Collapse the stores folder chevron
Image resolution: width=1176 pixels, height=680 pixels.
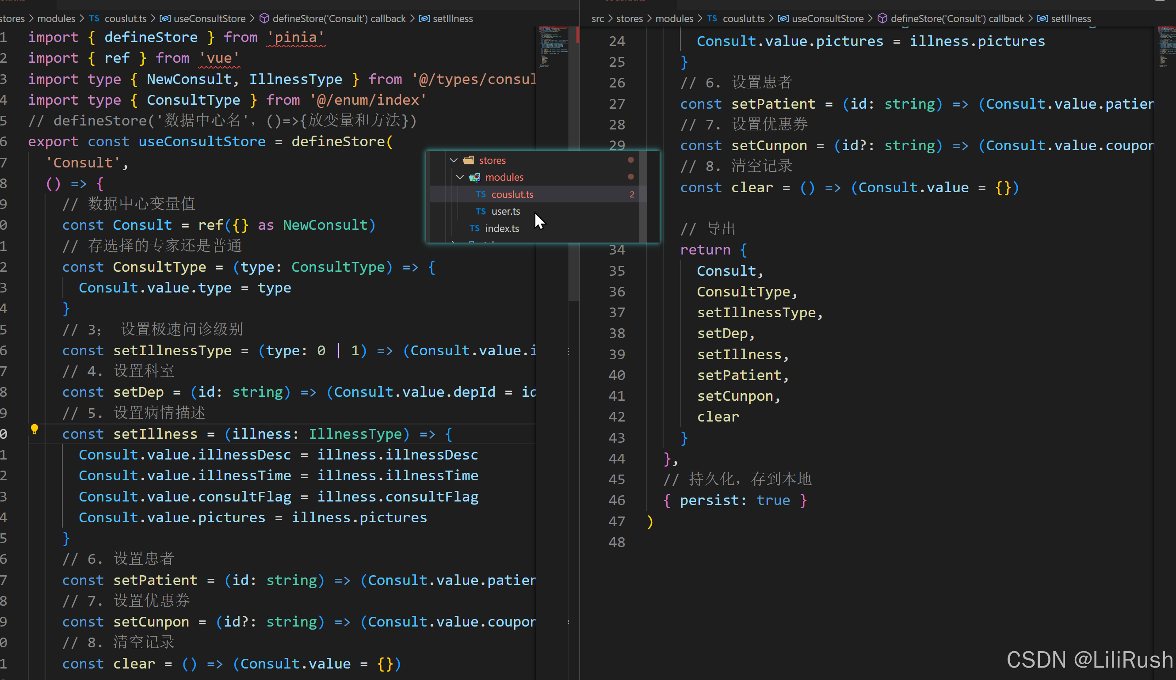tap(454, 160)
